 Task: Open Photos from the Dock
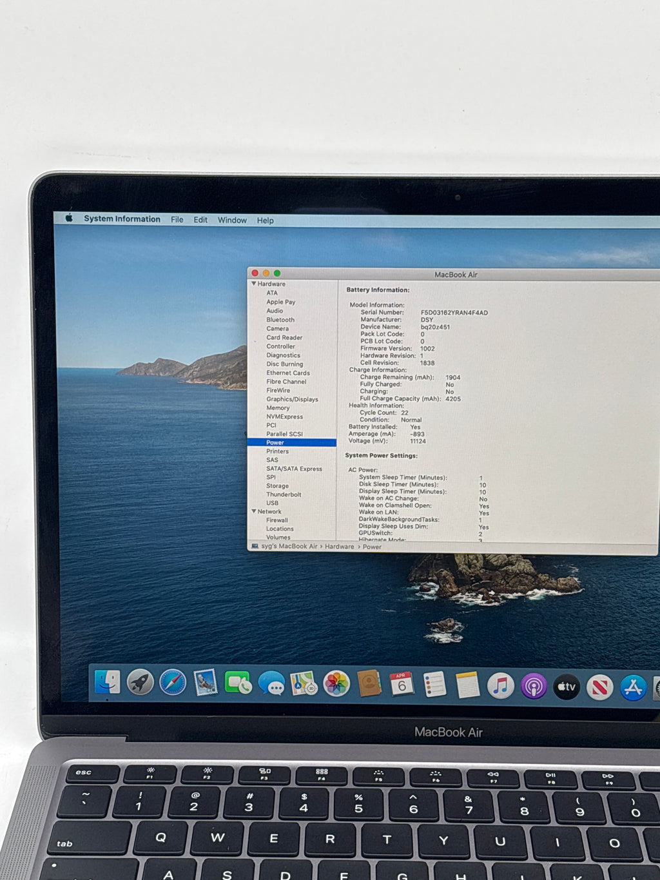(x=336, y=684)
